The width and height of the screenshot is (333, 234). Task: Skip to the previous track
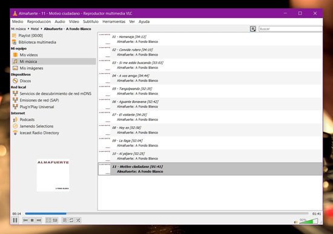click(x=25, y=220)
